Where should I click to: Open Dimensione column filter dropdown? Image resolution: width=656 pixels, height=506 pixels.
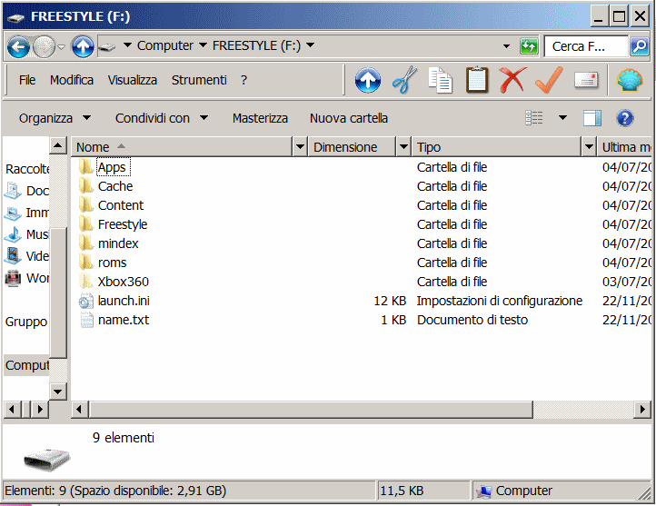tap(403, 147)
